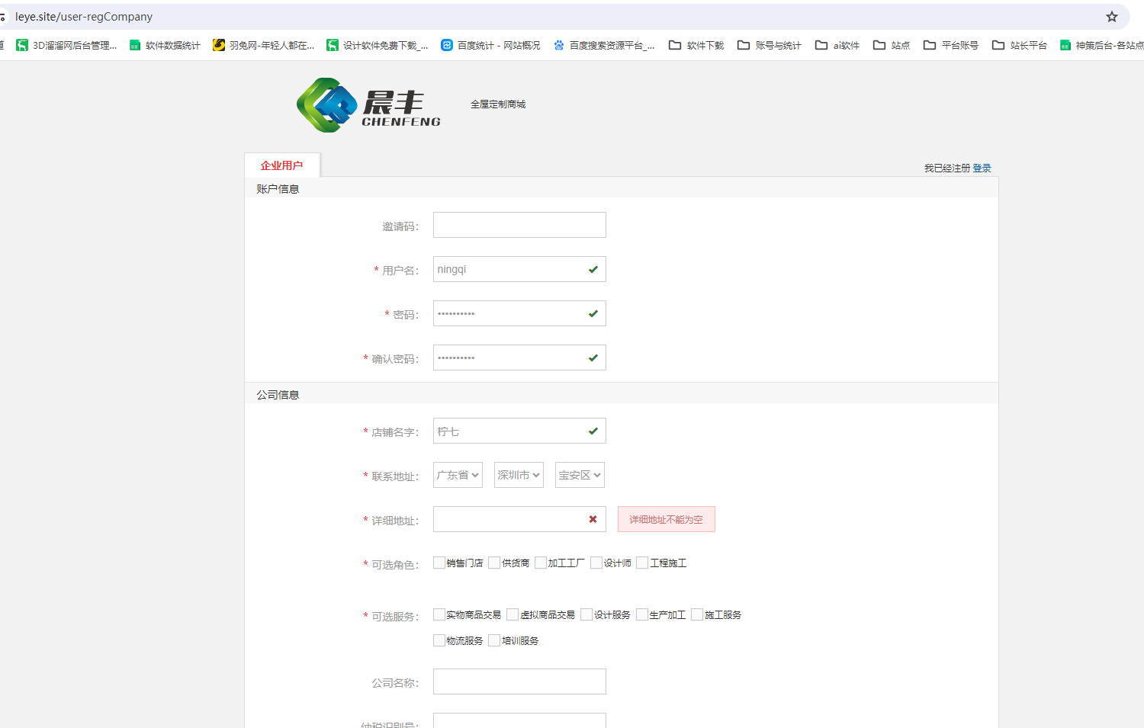The image size is (1144, 728).
Task: Click the 店铺名字 field containing 柠七
Action: pyautogui.click(x=519, y=431)
